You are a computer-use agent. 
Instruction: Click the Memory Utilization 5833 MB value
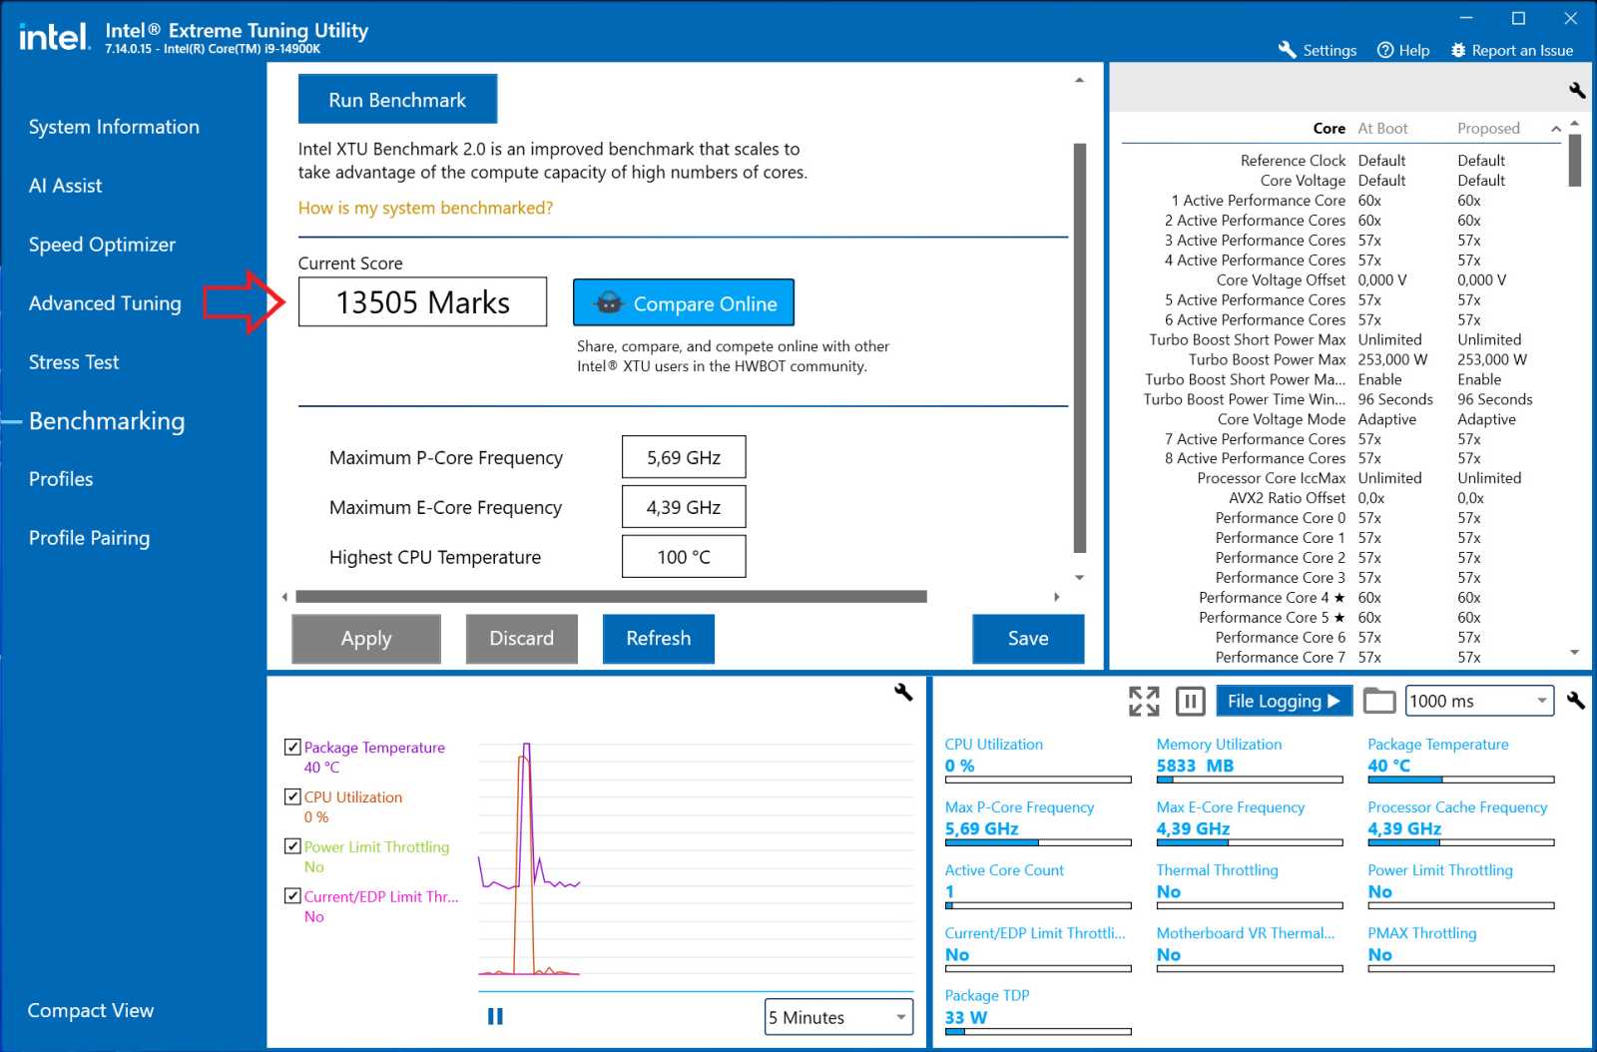click(1195, 766)
